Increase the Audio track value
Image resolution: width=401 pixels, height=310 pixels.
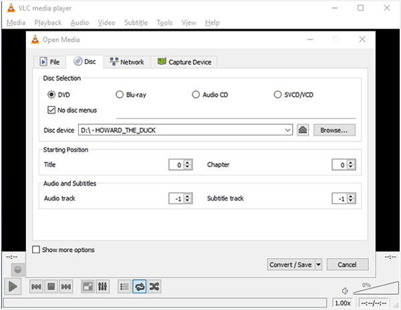tap(187, 196)
